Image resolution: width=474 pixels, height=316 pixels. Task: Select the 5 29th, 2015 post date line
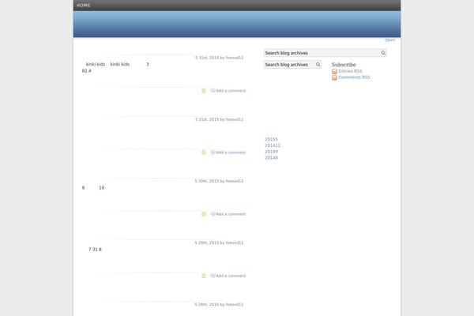click(x=219, y=243)
